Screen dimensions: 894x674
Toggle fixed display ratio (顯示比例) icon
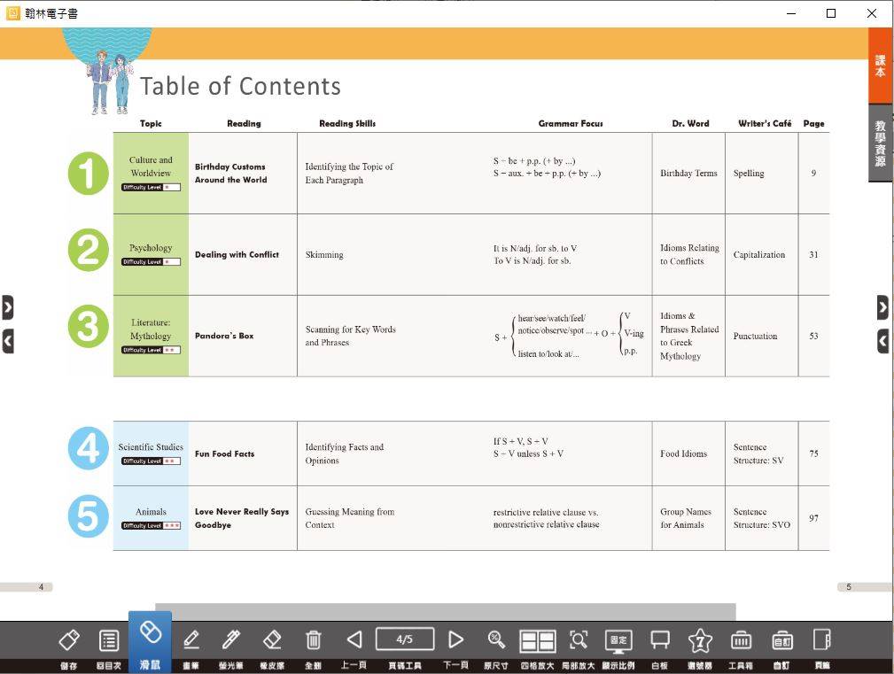pyautogui.click(x=618, y=641)
